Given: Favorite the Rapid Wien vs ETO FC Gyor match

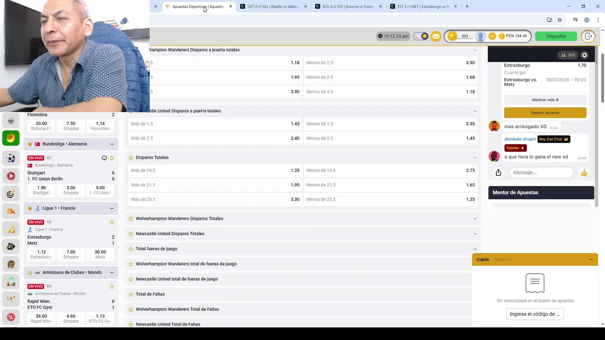Looking at the screenshot, I should pyautogui.click(x=112, y=286).
